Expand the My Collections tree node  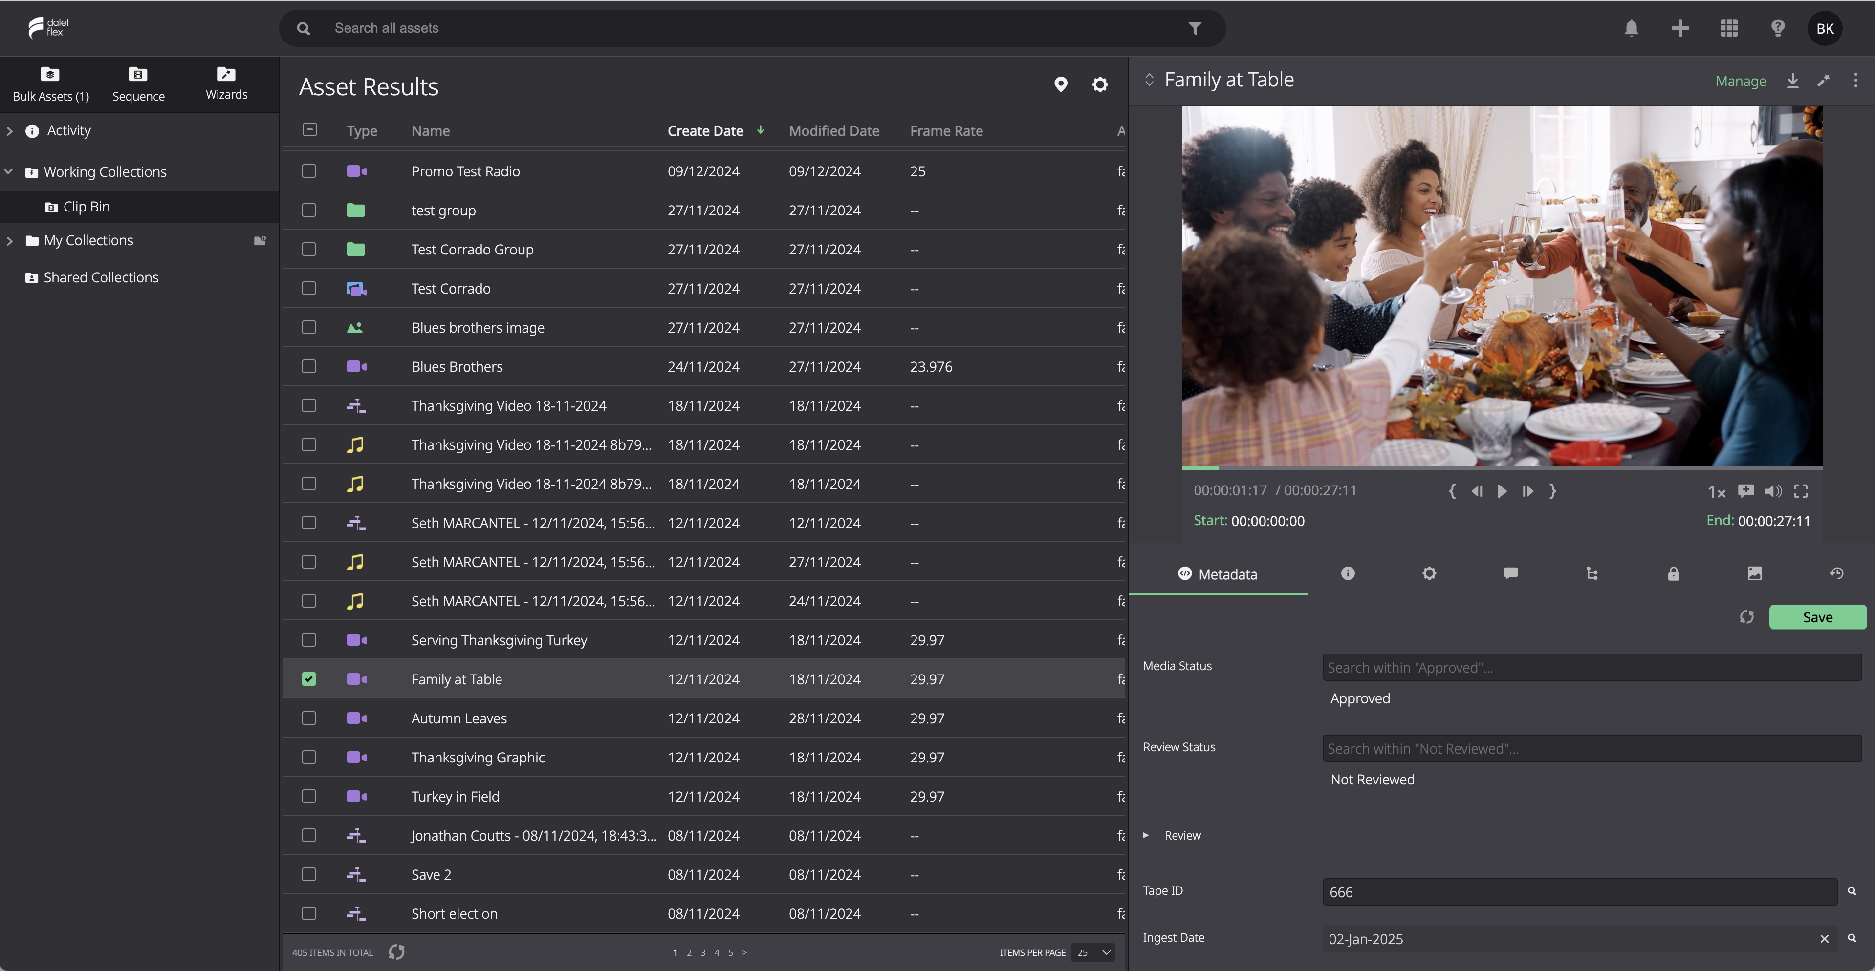tap(9, 241)
